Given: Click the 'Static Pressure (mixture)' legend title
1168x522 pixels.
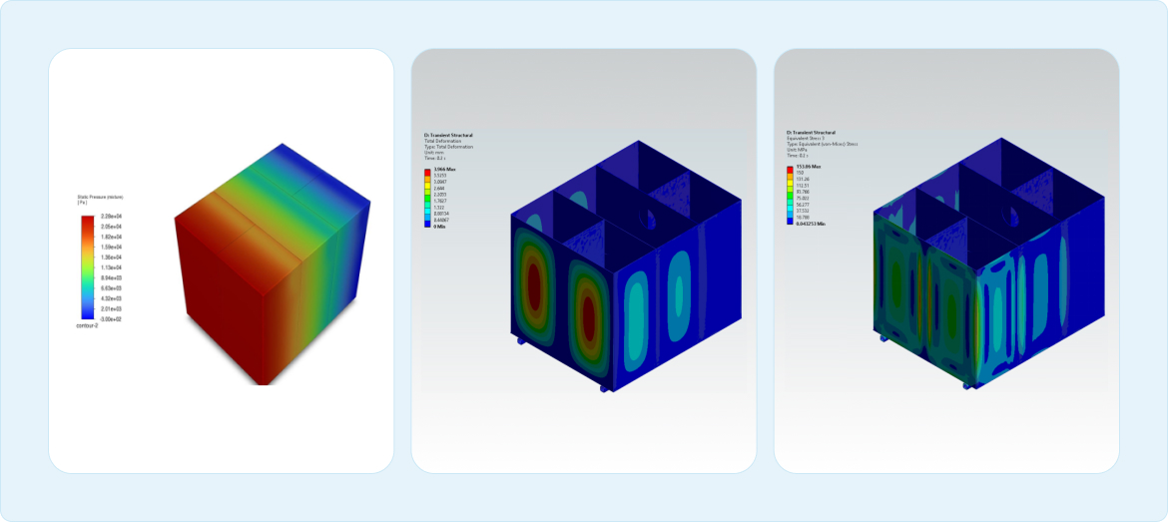Looking at the screenshot, I should click(100, 198).
